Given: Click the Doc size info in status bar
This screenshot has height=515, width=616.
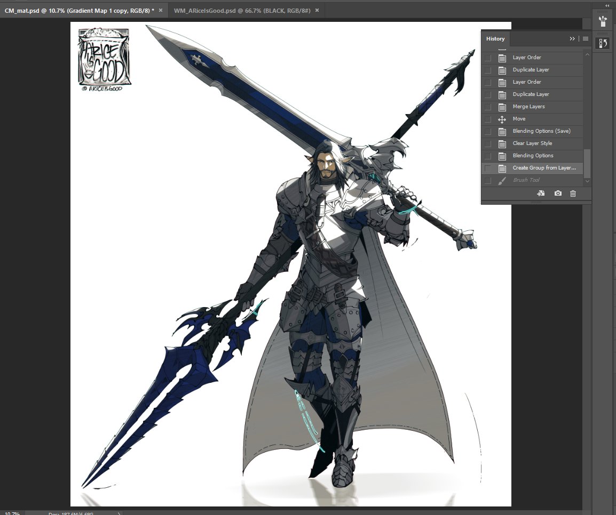Looking at the screenshot, I should coord(72,513).
